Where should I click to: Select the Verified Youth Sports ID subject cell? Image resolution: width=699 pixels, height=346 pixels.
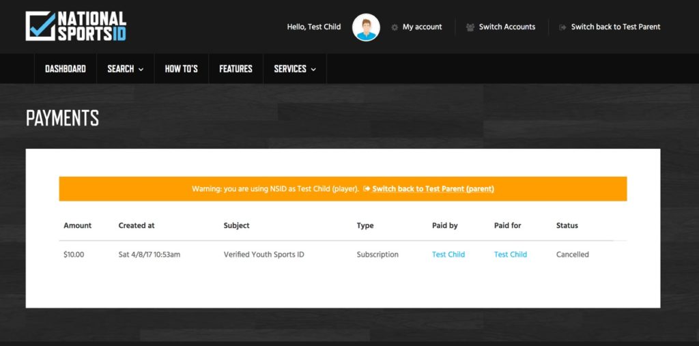264,255
